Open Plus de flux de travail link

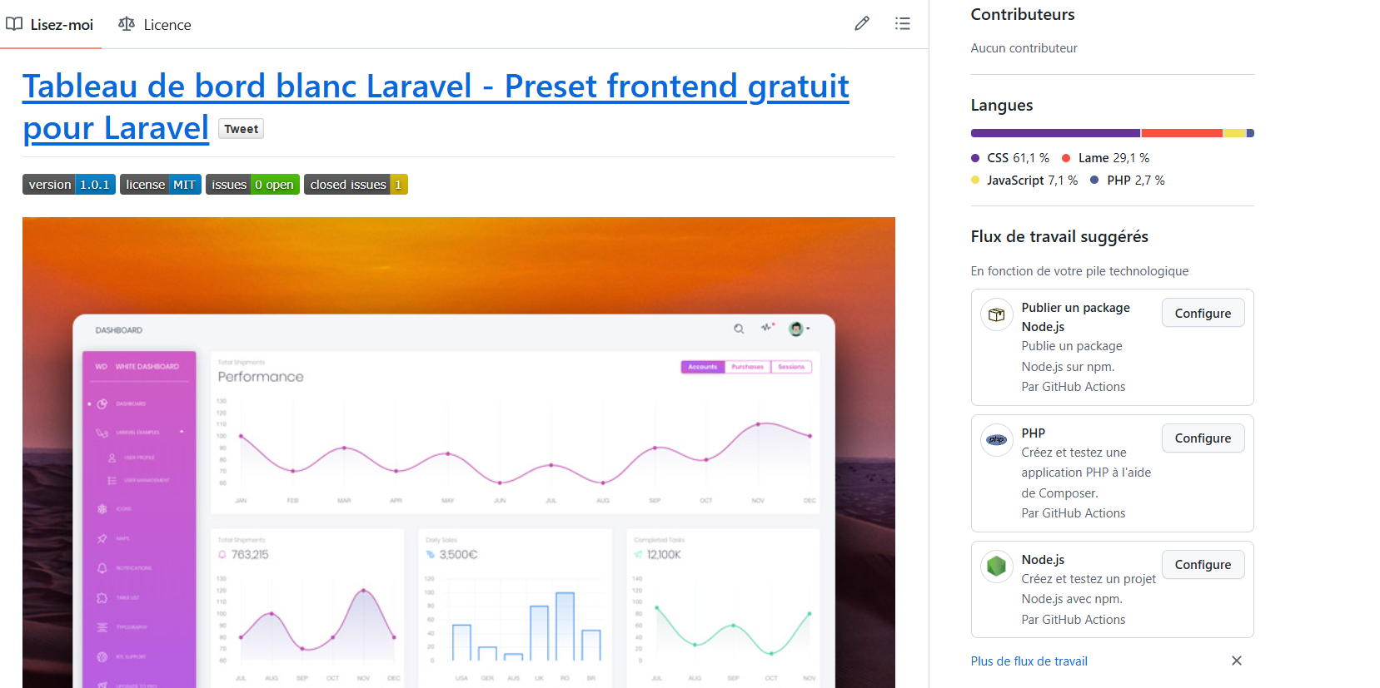click(1029, 661)
